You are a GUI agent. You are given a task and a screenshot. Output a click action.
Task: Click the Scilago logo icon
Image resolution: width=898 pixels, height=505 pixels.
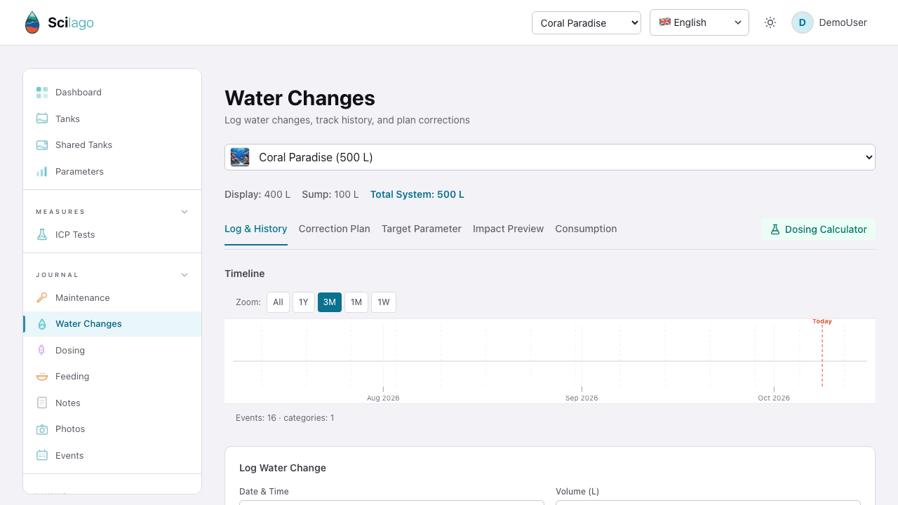(x=32, y=22)
